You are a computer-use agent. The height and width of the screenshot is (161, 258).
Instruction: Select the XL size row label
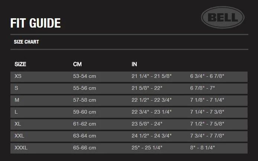18,124
